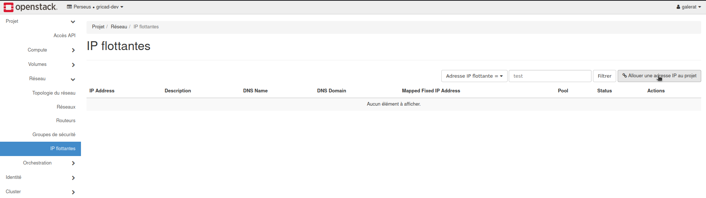Collapse the Projet sidebar section
The image size is (706, 198).
(x=40, y=21)
